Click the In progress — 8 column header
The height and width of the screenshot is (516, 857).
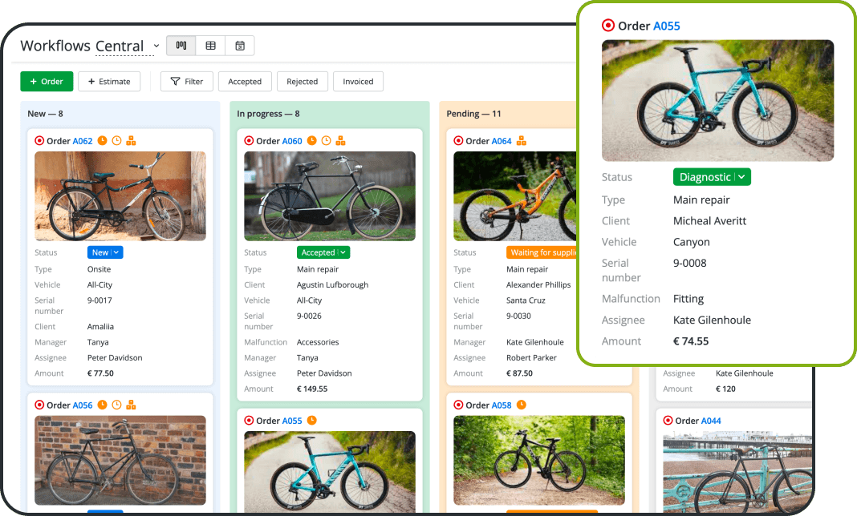(x=268, y=114)
